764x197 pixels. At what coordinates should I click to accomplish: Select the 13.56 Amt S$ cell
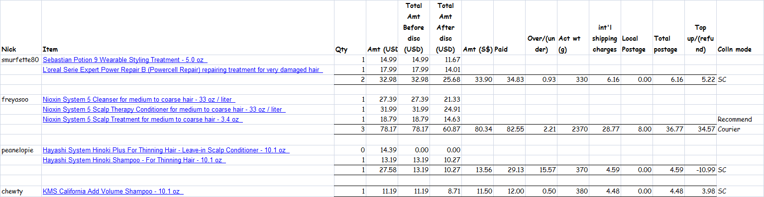point(478,170)
